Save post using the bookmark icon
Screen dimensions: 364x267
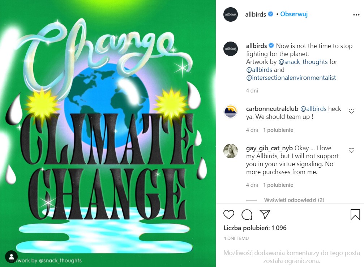point(355,215)
